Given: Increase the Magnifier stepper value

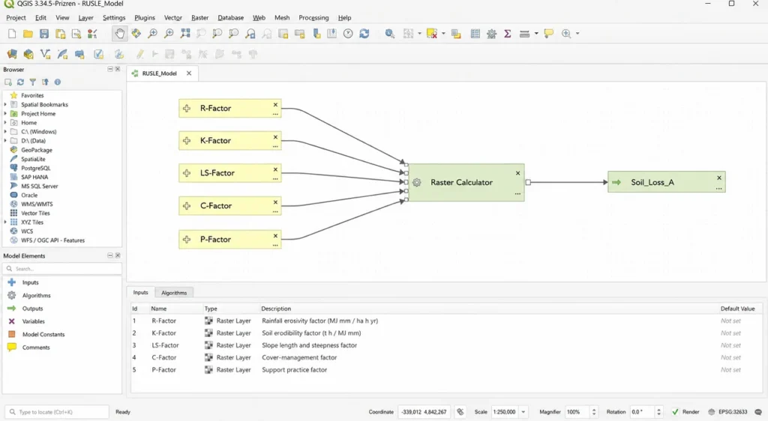Looking at the screenshot, I should 594,410.
